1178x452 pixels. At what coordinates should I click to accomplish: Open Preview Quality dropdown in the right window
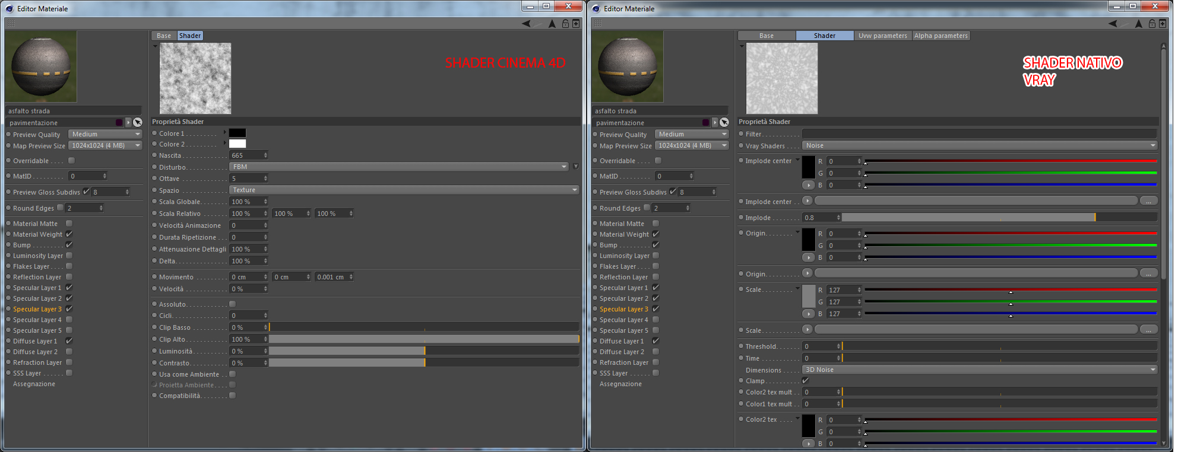point(692,135)
